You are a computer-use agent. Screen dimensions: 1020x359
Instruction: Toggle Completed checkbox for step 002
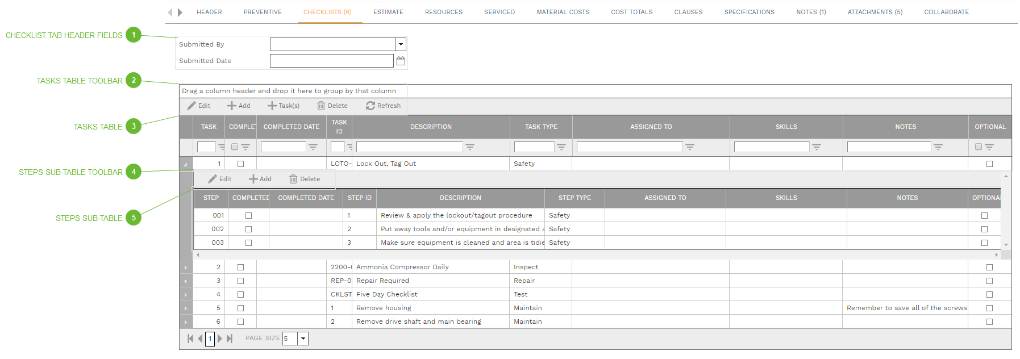248,229
